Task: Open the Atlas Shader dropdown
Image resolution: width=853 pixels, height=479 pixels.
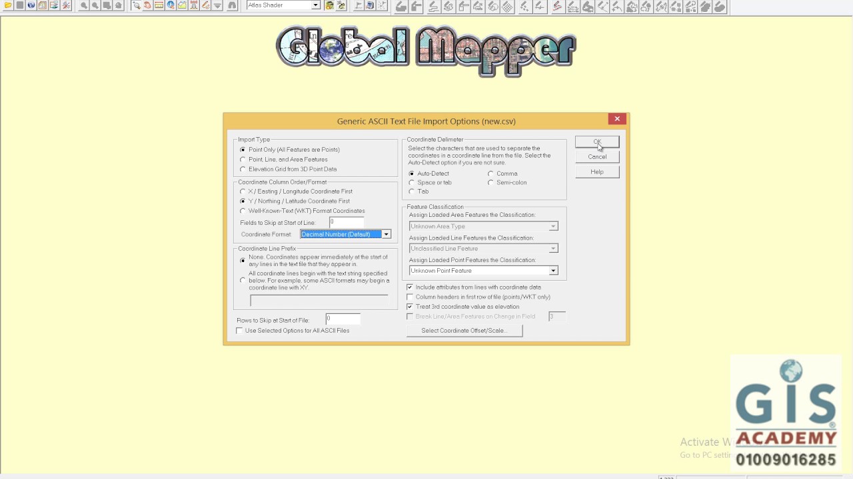Action: [316, 5]
